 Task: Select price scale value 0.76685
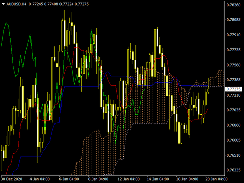[234, 140]
